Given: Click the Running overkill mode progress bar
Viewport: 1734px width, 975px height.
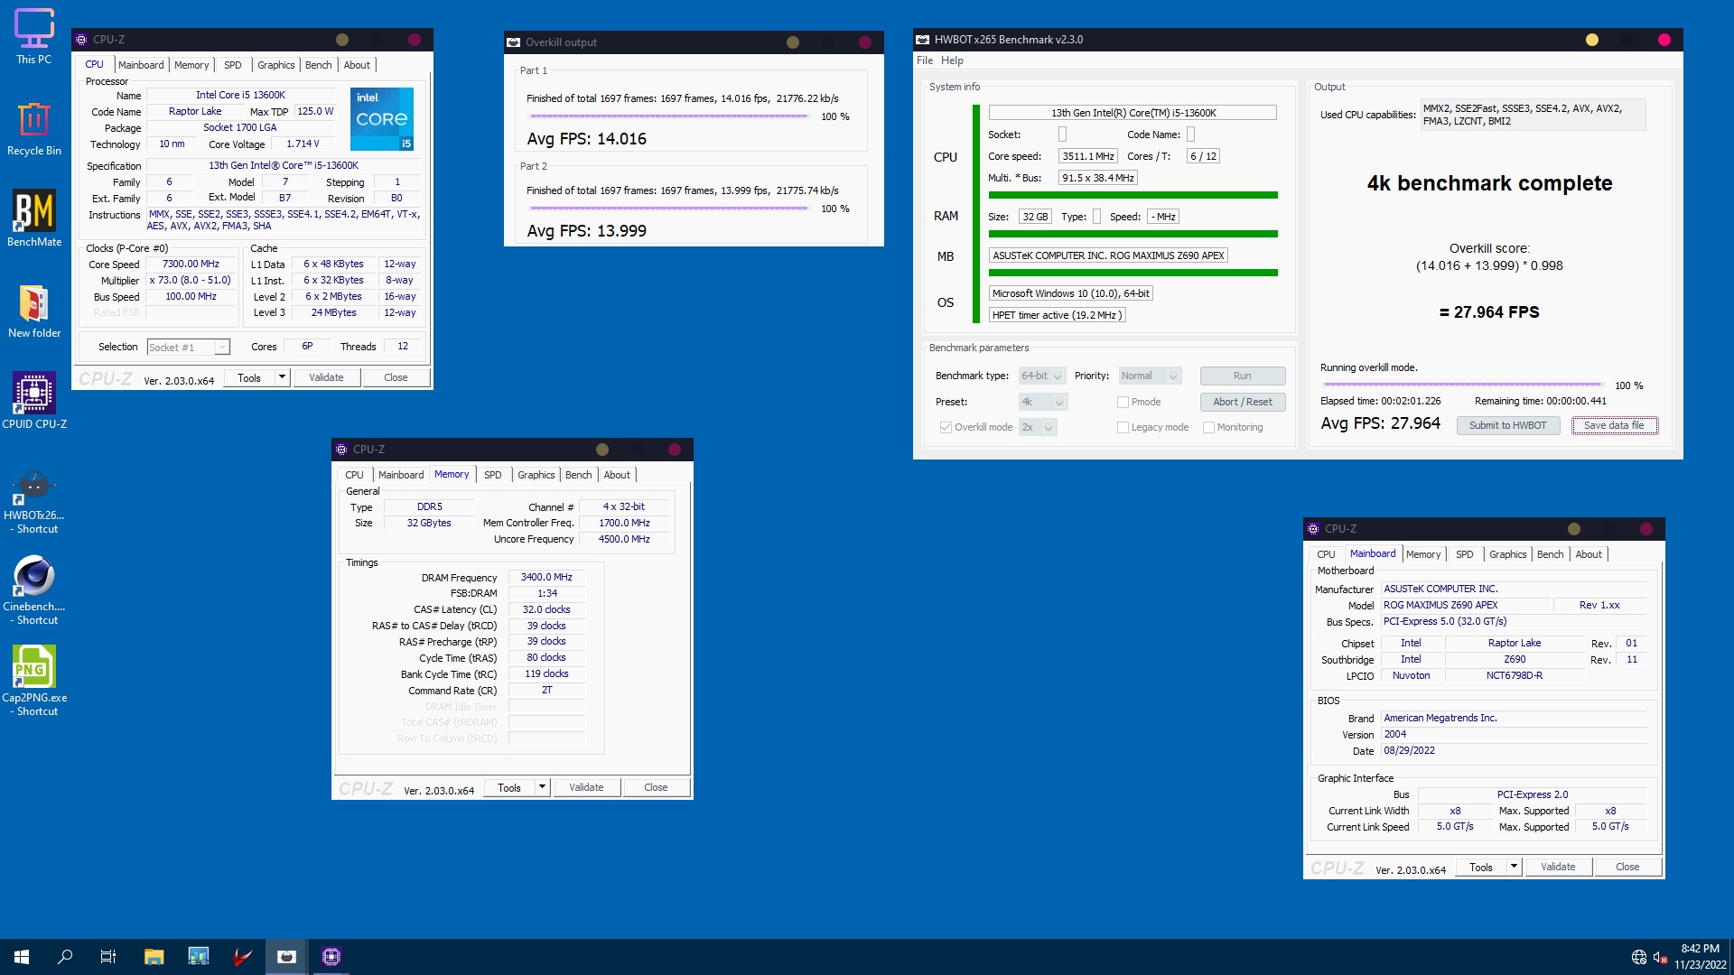Looking at the screenshot, I should (x=1461, y=385).
